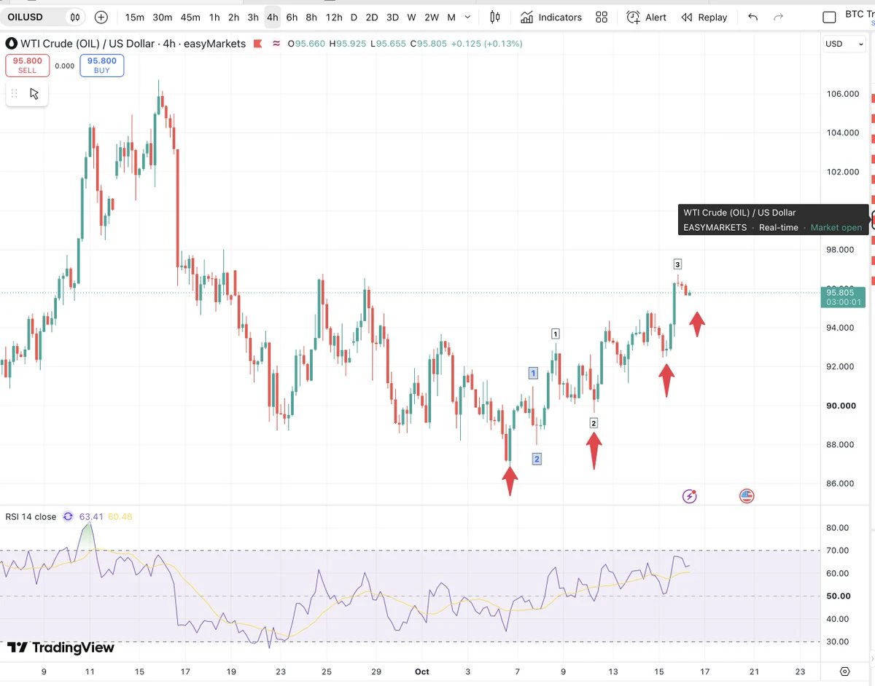Viewport: 875px width, 686px height.
Task: Select the D daily timeframe
Action: pyautogui.click(x=354, y=17)
